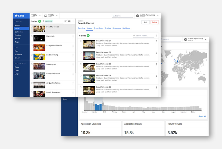Open kebab menu for Bandit Suppressor
The image size is (222, 149).
pyautogui.click(x=73, y=92)
